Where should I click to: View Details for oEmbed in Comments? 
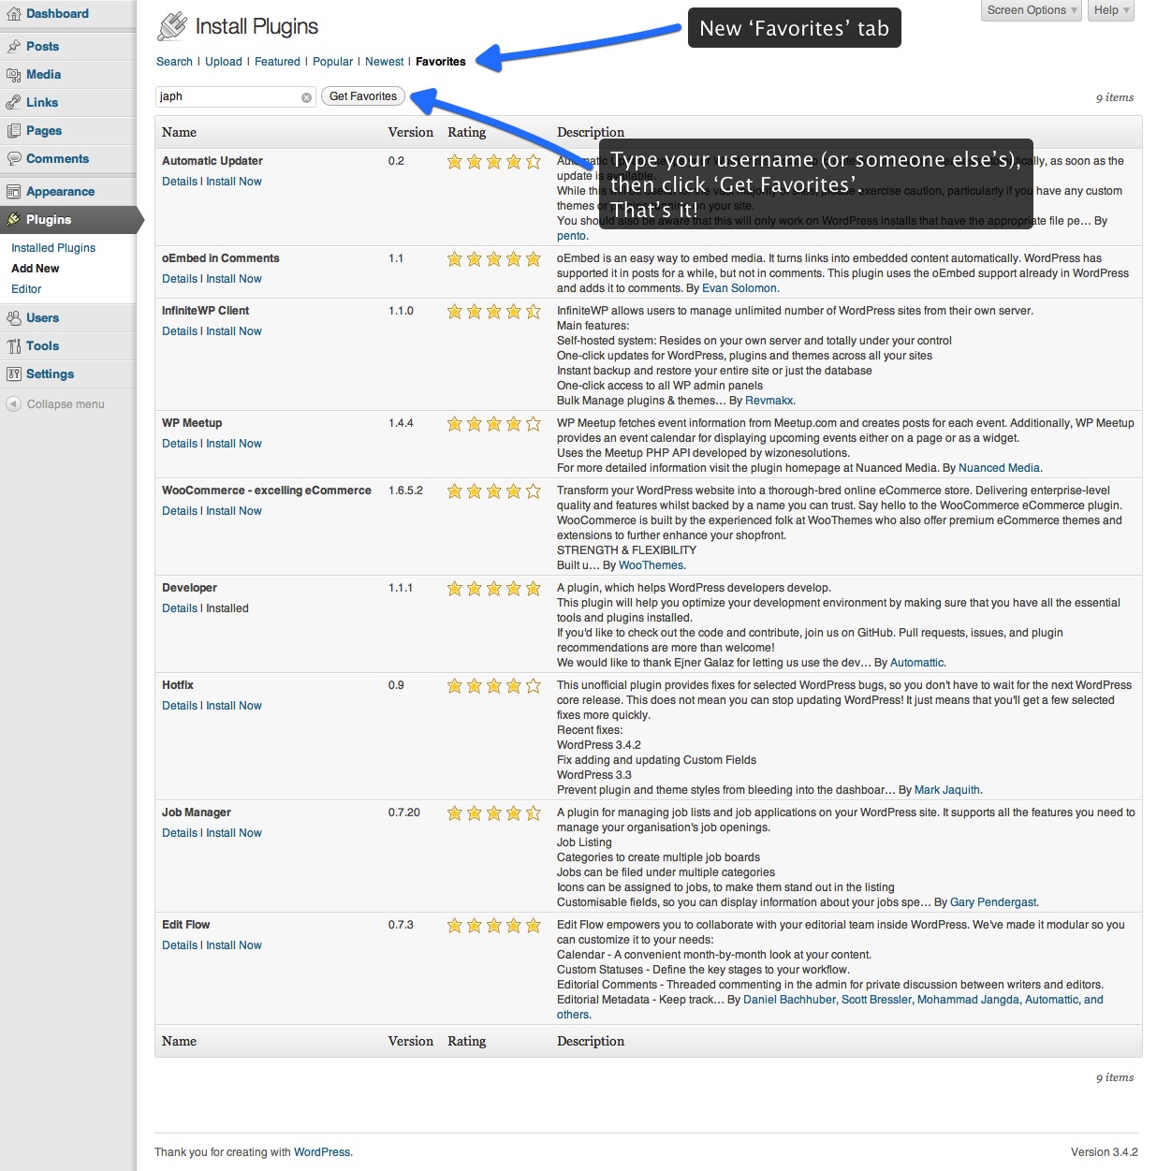(x=180, y=279)
